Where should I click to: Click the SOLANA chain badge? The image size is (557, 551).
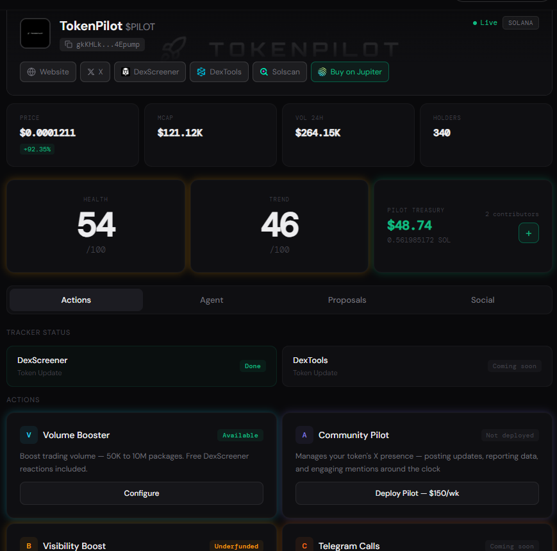coord(520,22)
